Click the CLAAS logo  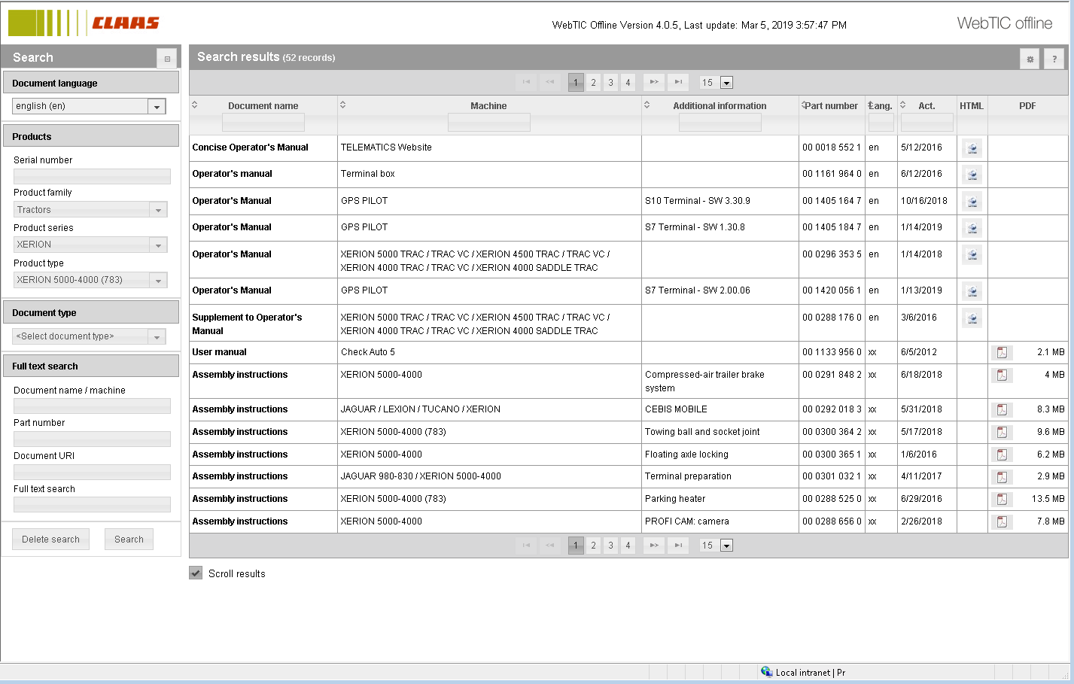[84, 23]
